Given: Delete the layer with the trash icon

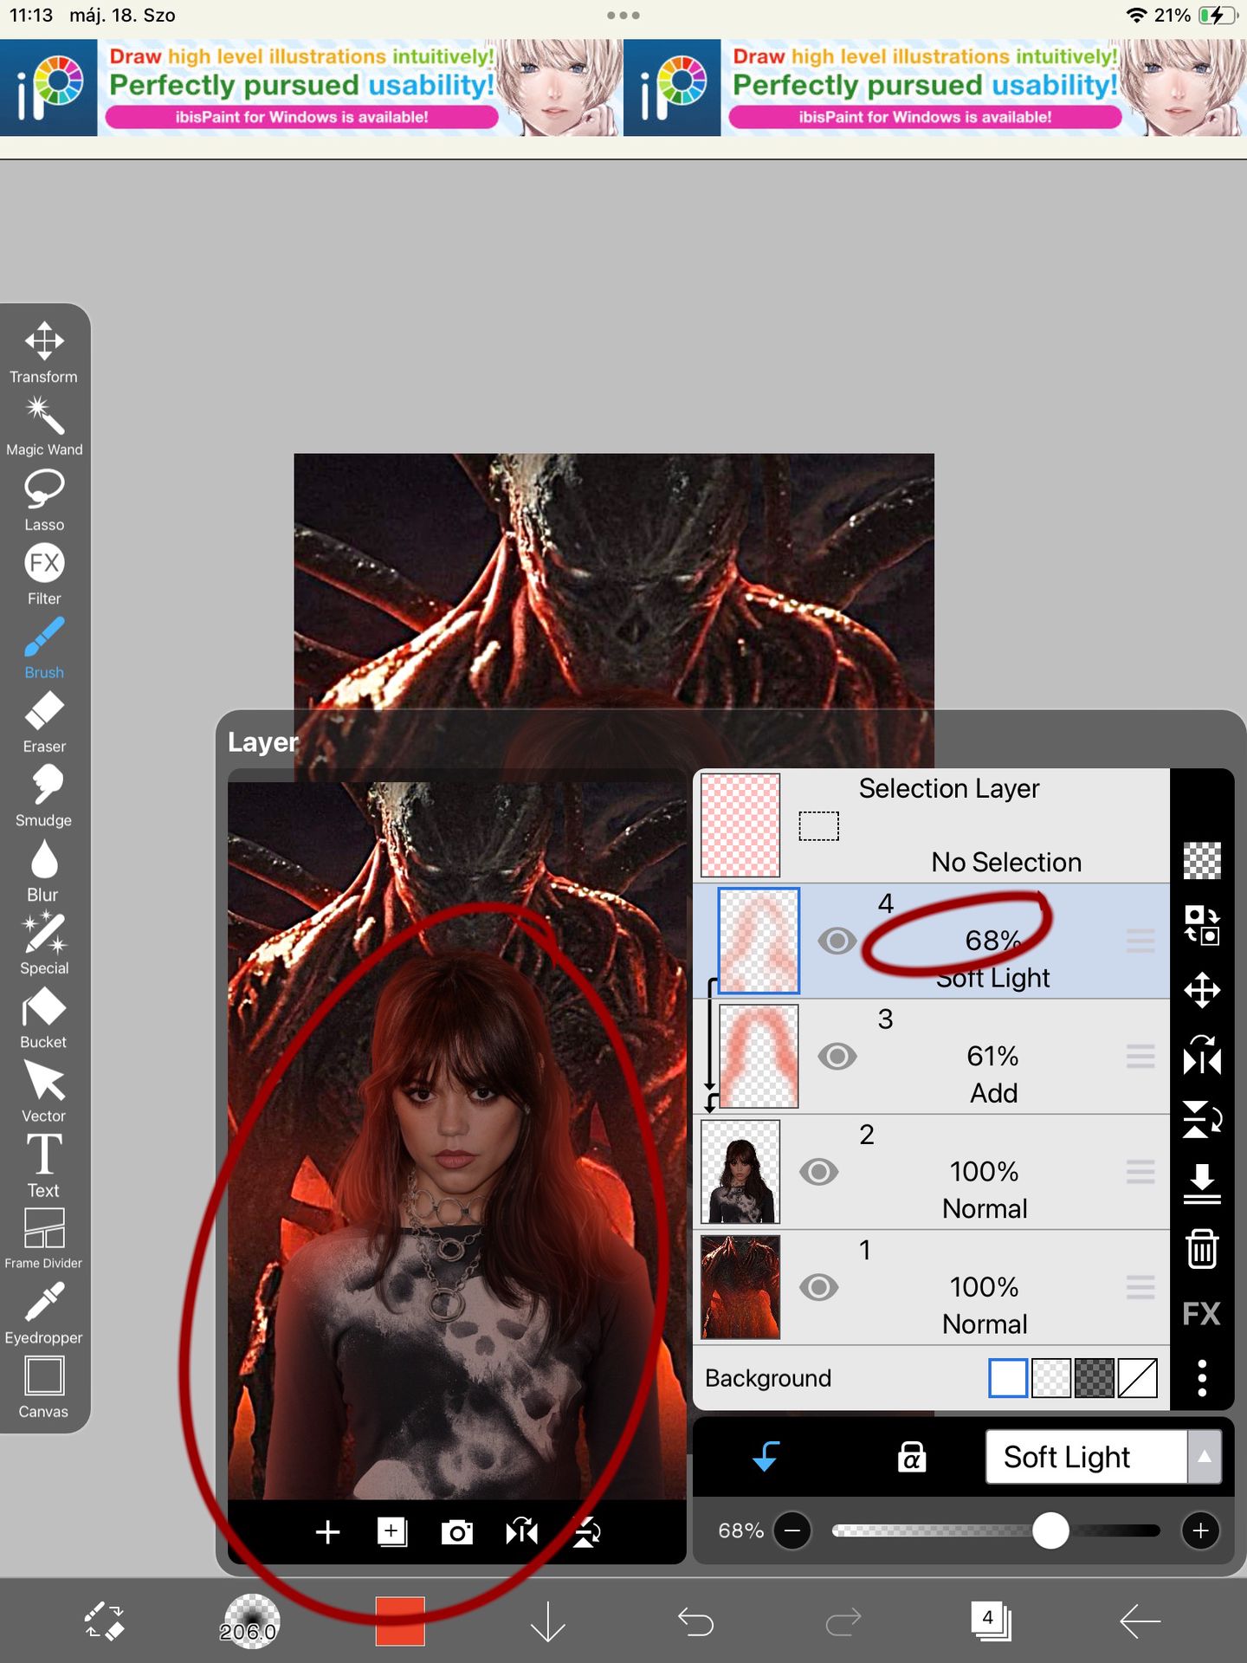Looking at the screenshot, I should click(x=1202, y=1249).
